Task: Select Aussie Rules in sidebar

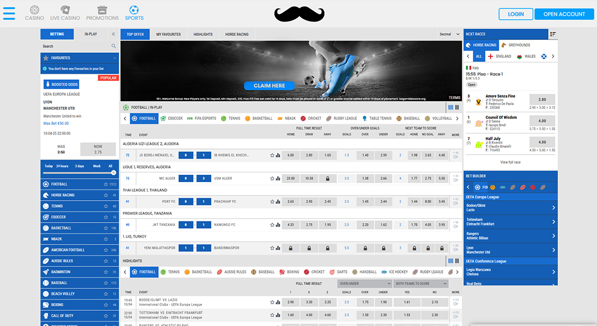Action: tap(79, 261)
